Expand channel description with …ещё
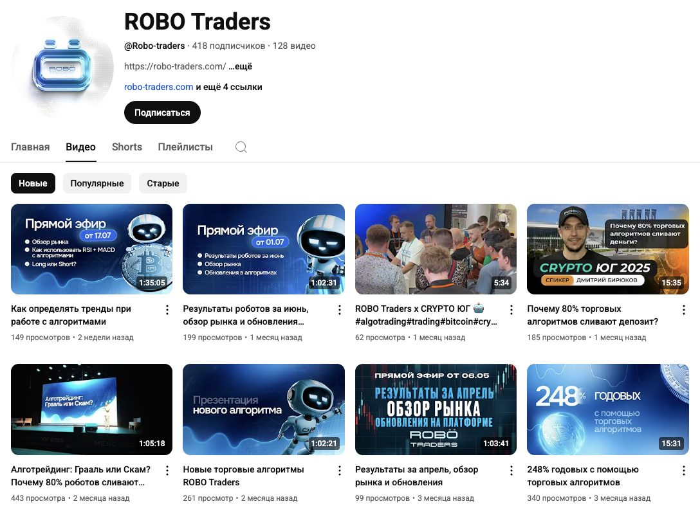Image resolution: width=700 pixels, height=513 pixels. (x=240, y=66)
